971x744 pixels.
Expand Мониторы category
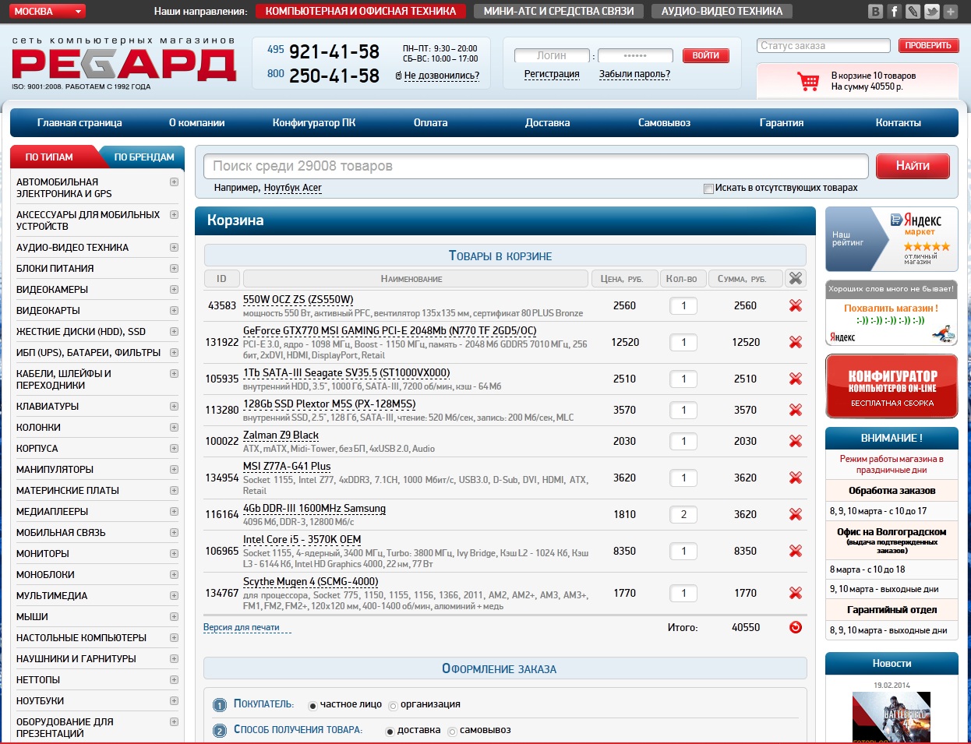pyautogui.click(x=174, y=553)
